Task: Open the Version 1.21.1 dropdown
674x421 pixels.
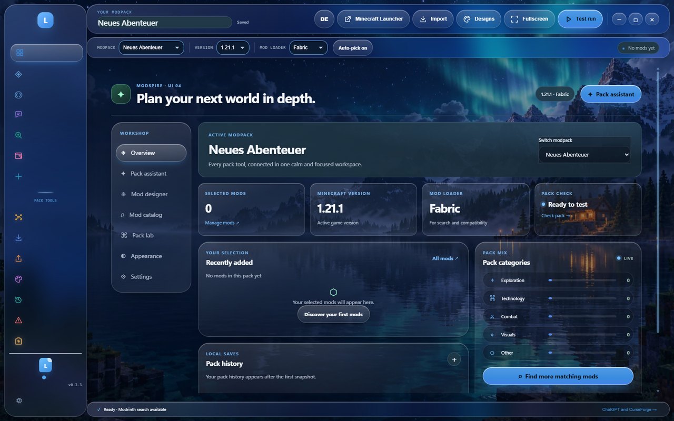Action: tap(233, 47)
